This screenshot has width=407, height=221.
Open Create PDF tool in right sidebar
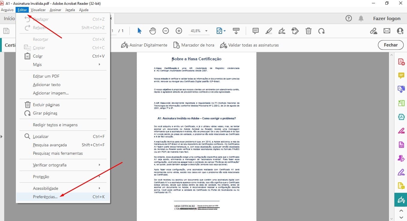[401, 62]
